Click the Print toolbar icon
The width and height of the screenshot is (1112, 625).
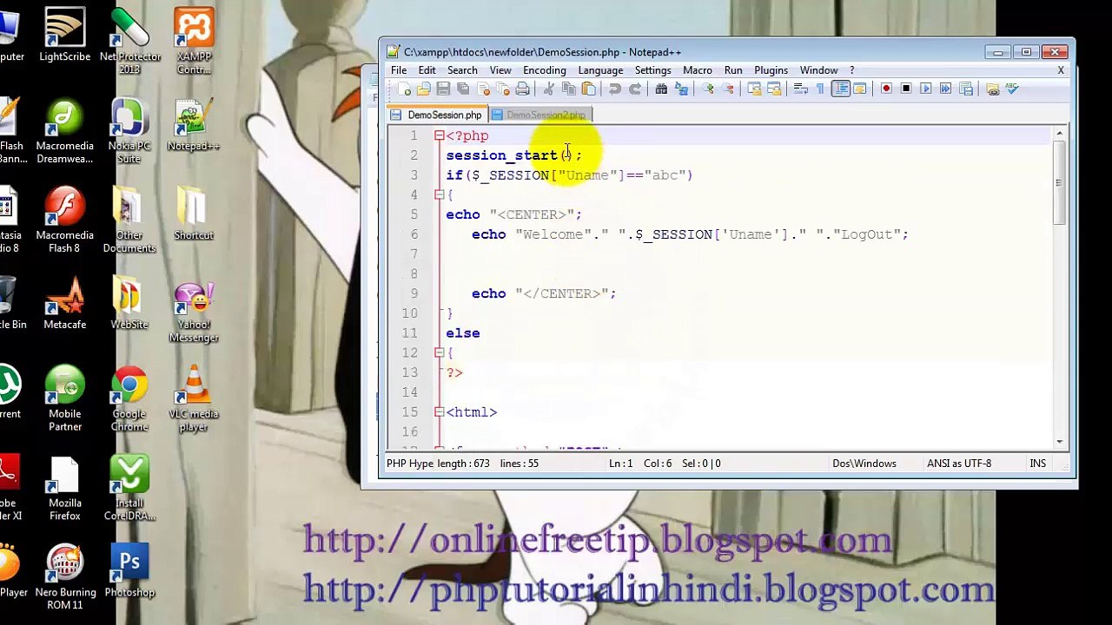(x=522, y=89)
